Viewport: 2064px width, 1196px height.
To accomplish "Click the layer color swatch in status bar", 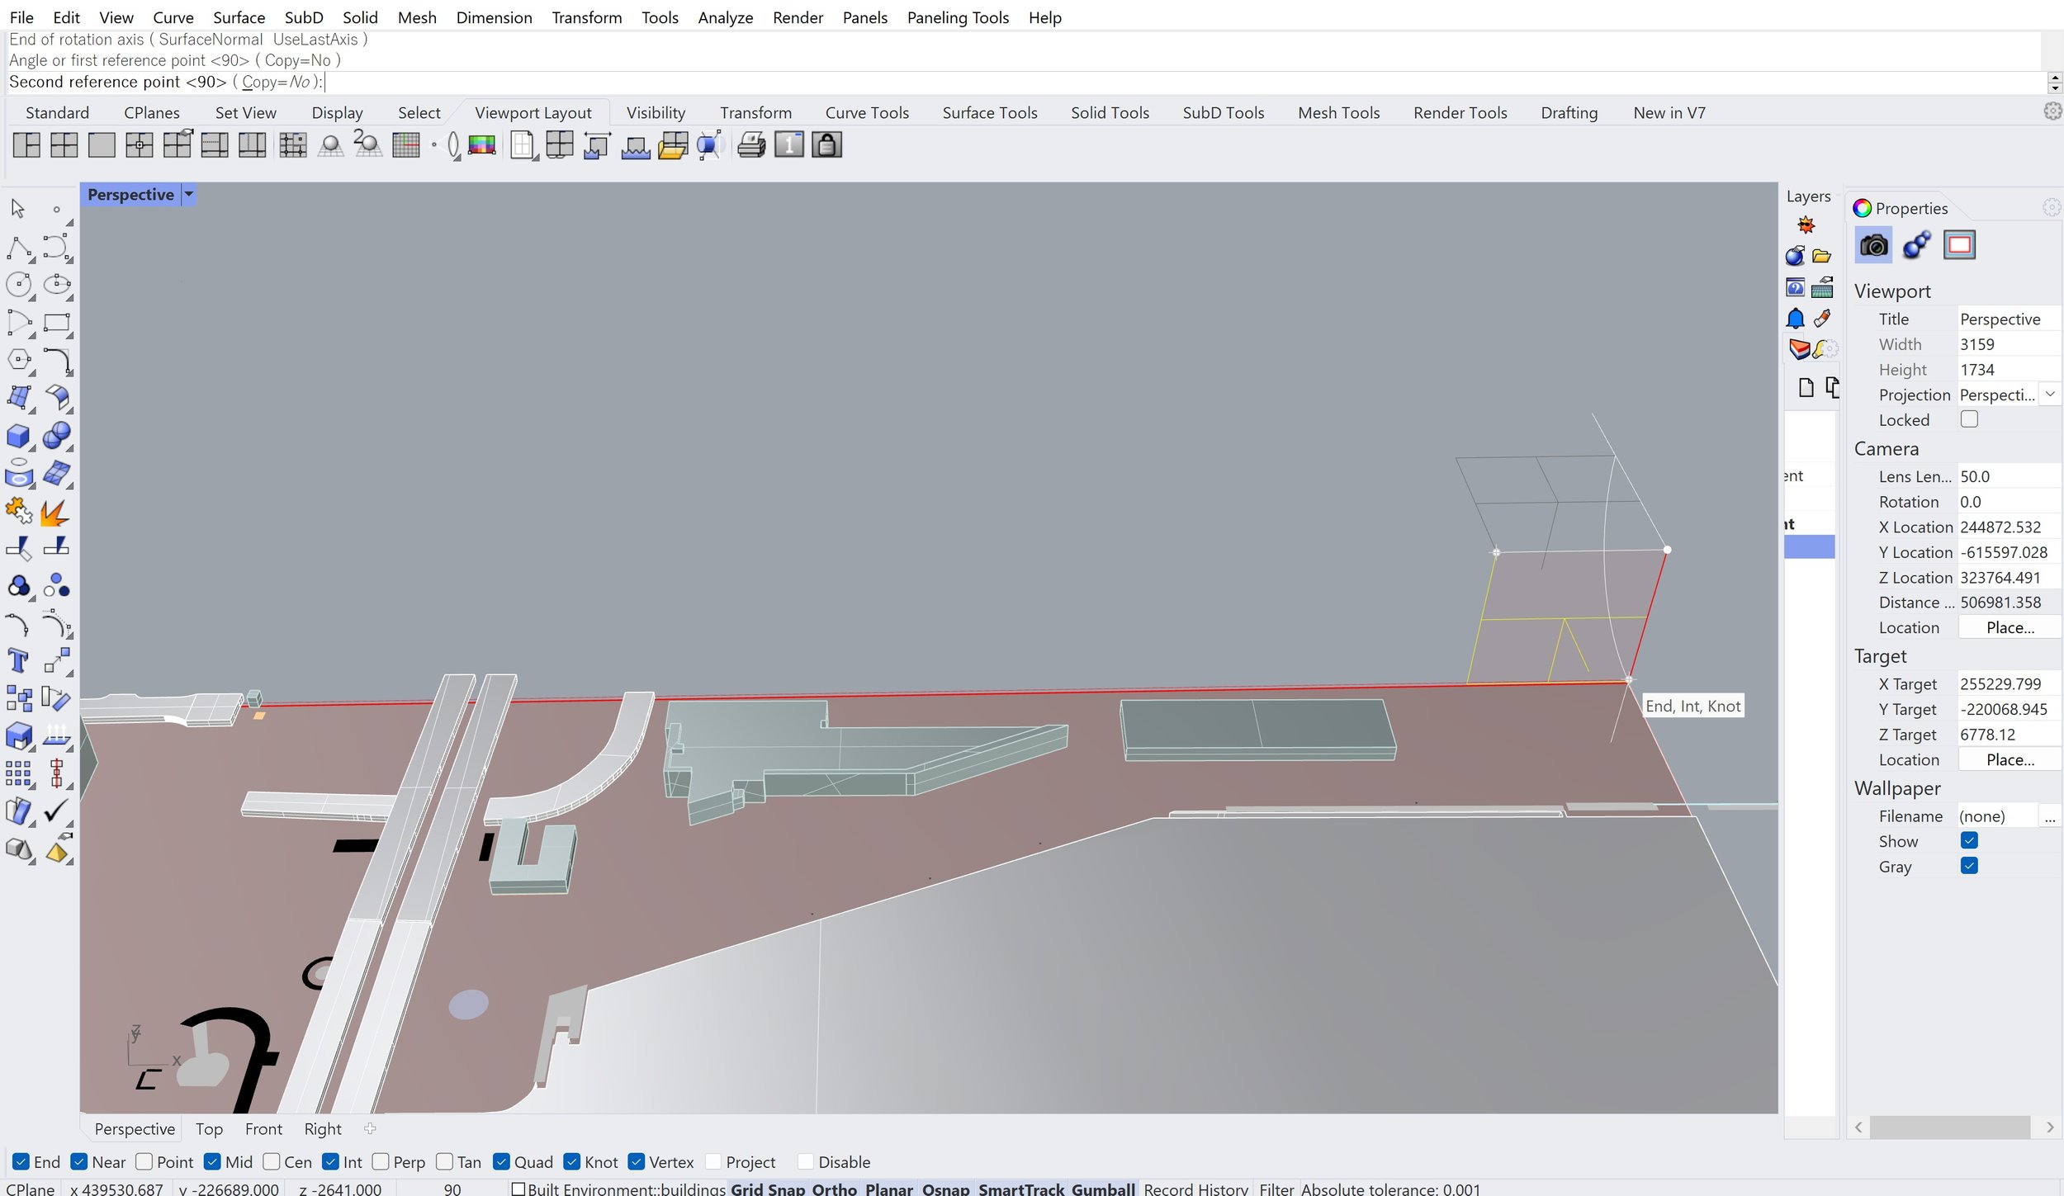I will pyautogui.click(x=518, y=1189).
